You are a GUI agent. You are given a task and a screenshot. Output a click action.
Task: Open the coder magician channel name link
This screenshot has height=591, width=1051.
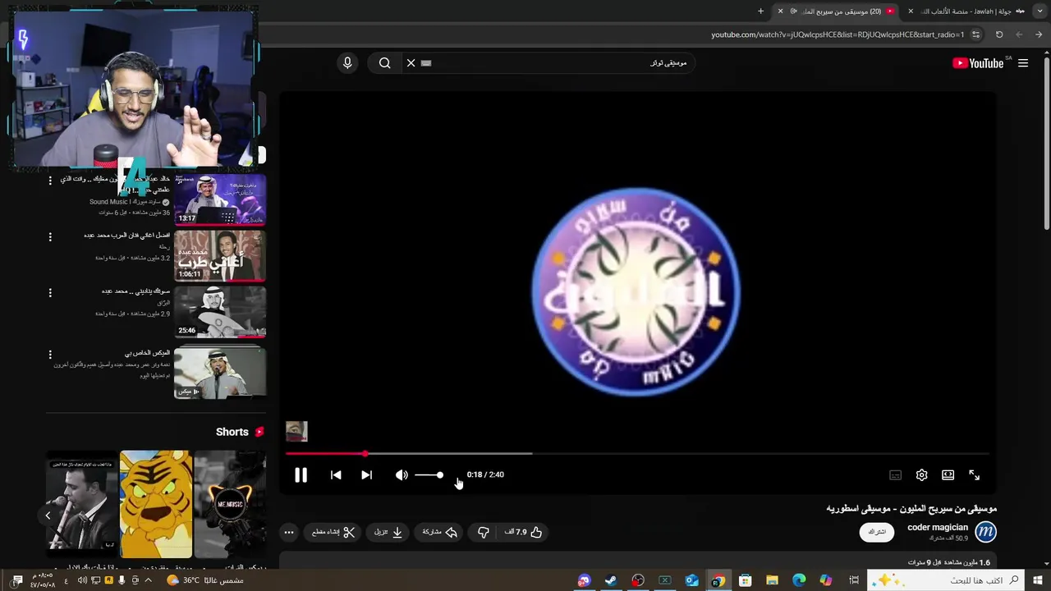(x=938, y=527)
